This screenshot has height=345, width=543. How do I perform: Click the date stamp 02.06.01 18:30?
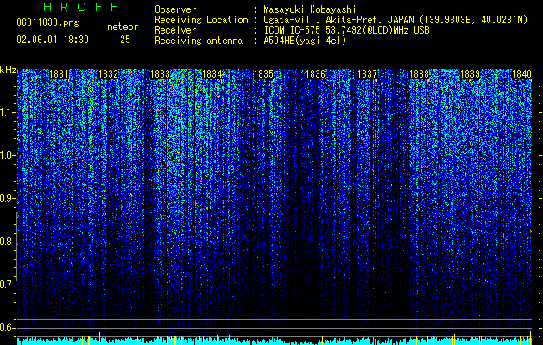[53, 40]
